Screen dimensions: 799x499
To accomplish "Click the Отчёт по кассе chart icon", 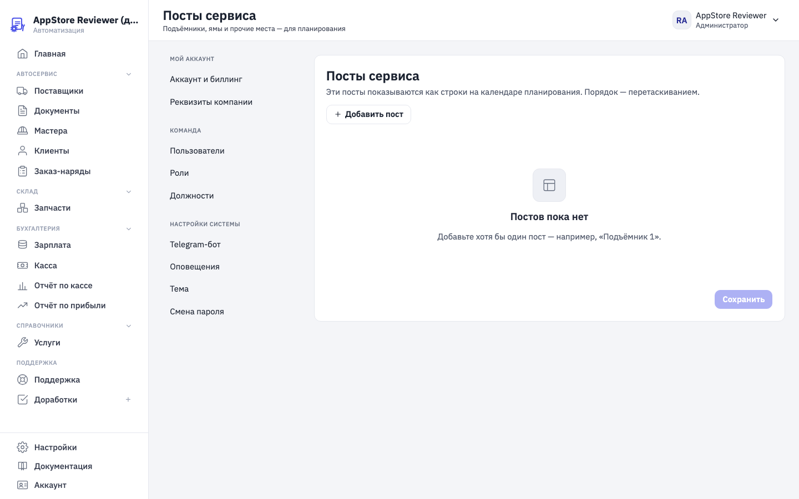I will [22, 286].
